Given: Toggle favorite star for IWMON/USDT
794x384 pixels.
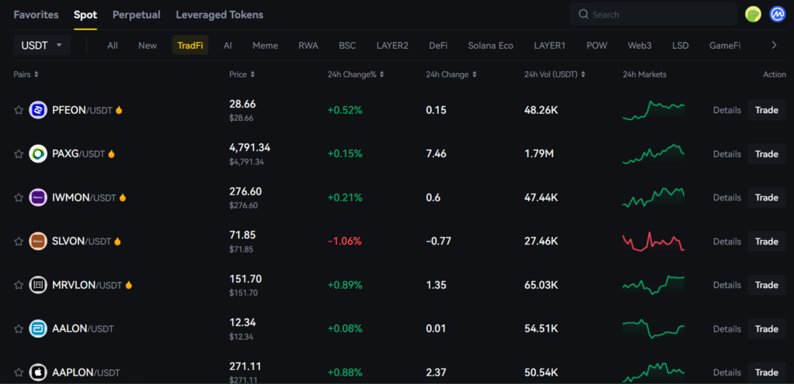Looking at the screenshot, I should point(19,197).
